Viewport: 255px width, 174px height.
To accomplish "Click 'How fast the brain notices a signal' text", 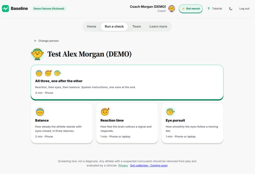I will coord(126,129).
